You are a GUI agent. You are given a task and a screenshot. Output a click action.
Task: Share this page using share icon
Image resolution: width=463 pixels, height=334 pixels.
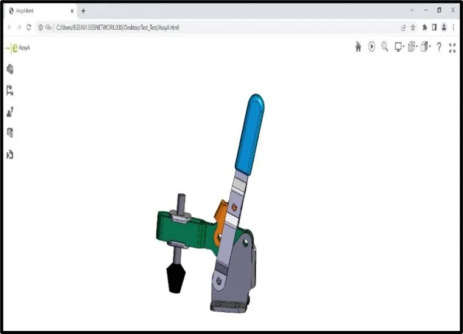[x=403, y=28]
